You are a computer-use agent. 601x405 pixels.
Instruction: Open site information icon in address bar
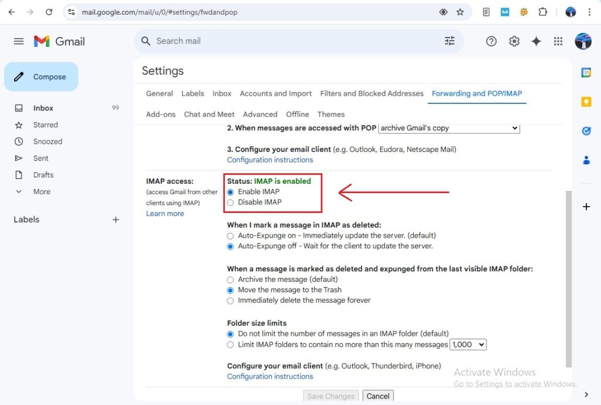pos(71,12)
